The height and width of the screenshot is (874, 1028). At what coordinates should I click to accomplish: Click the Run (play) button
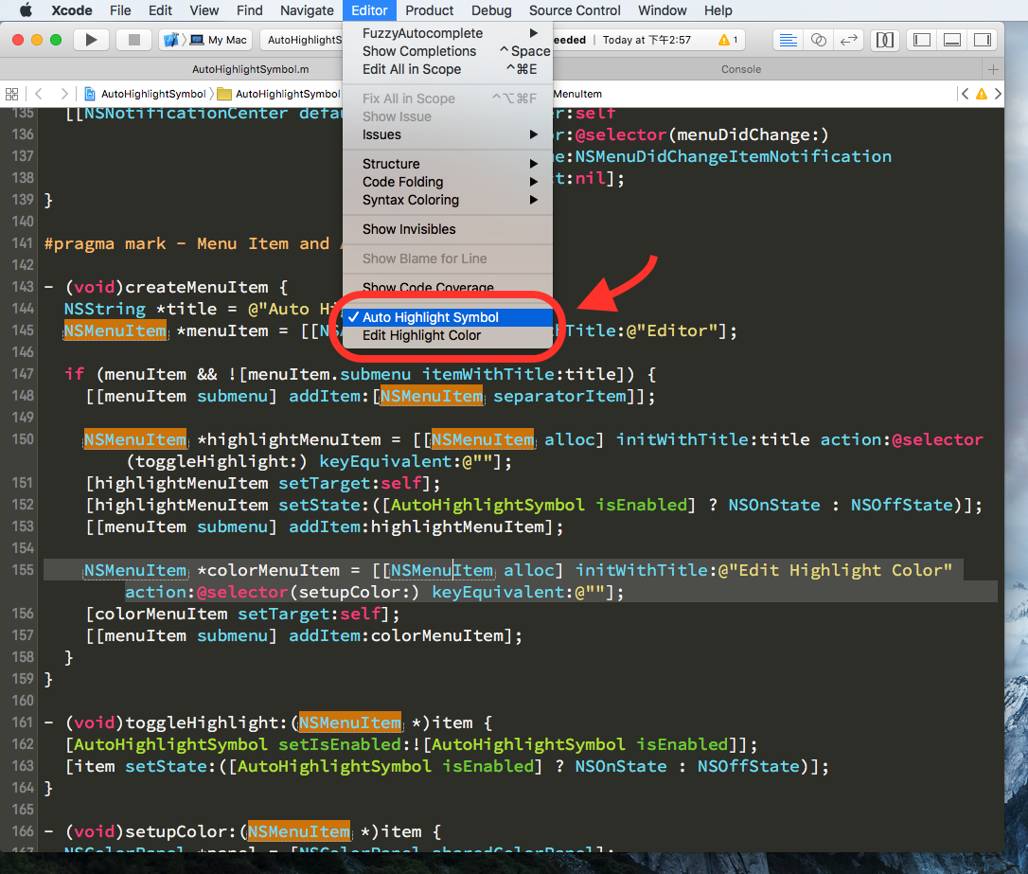(91, 40)
